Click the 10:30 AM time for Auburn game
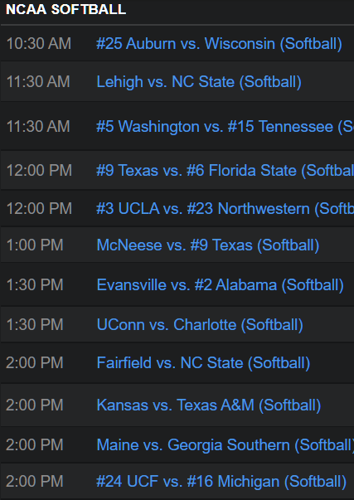This screenshot has height=500, width=354. click(39, 44)
